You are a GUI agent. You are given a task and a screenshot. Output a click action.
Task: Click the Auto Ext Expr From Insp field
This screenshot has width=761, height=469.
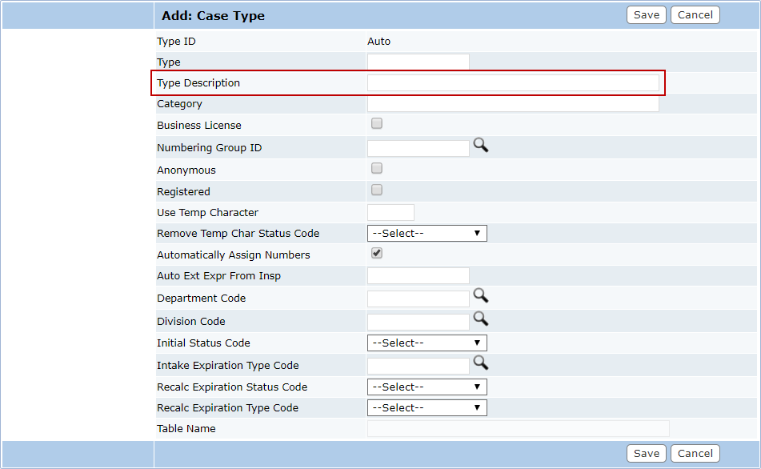(x=418, y=276)
